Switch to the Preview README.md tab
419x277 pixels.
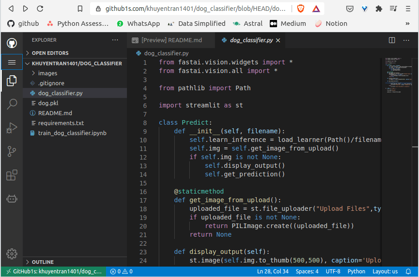171,40
